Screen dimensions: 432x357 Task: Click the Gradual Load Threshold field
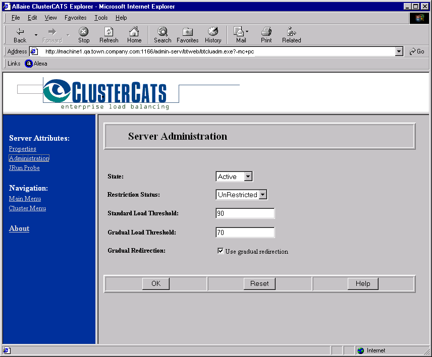(x=245, y=232)
